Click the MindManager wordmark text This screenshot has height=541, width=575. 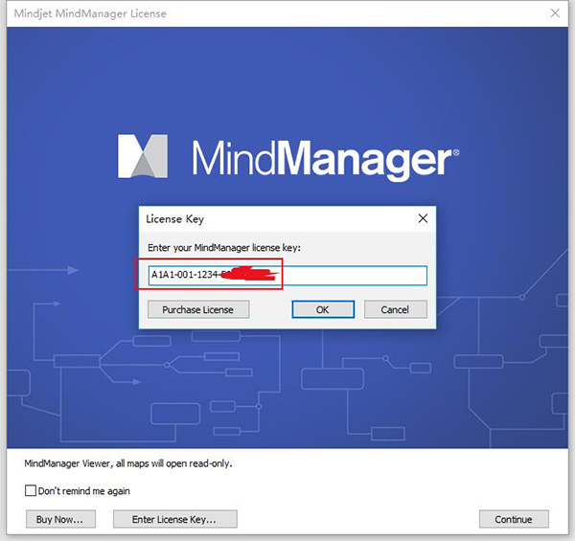pyautogui.click(x=320, y=158)
